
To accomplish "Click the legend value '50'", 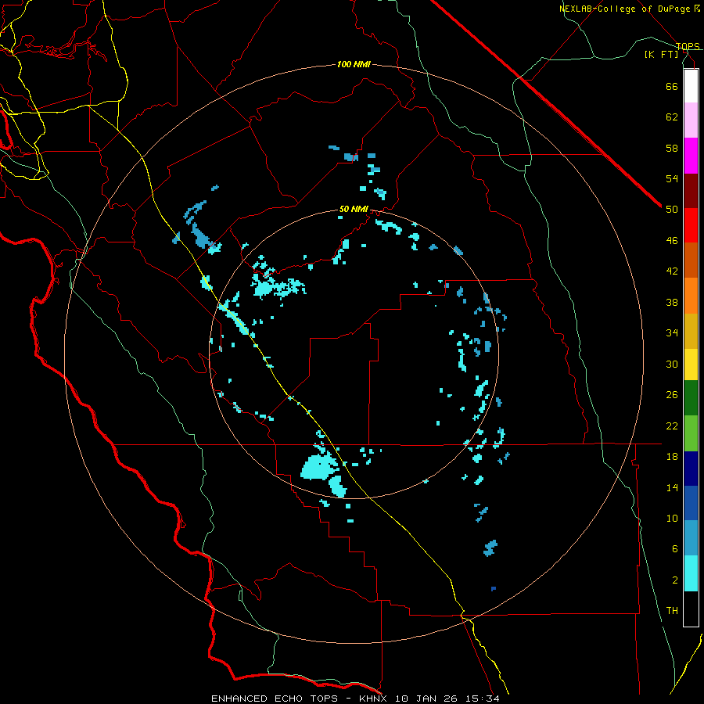I will (x=672, y=209).
